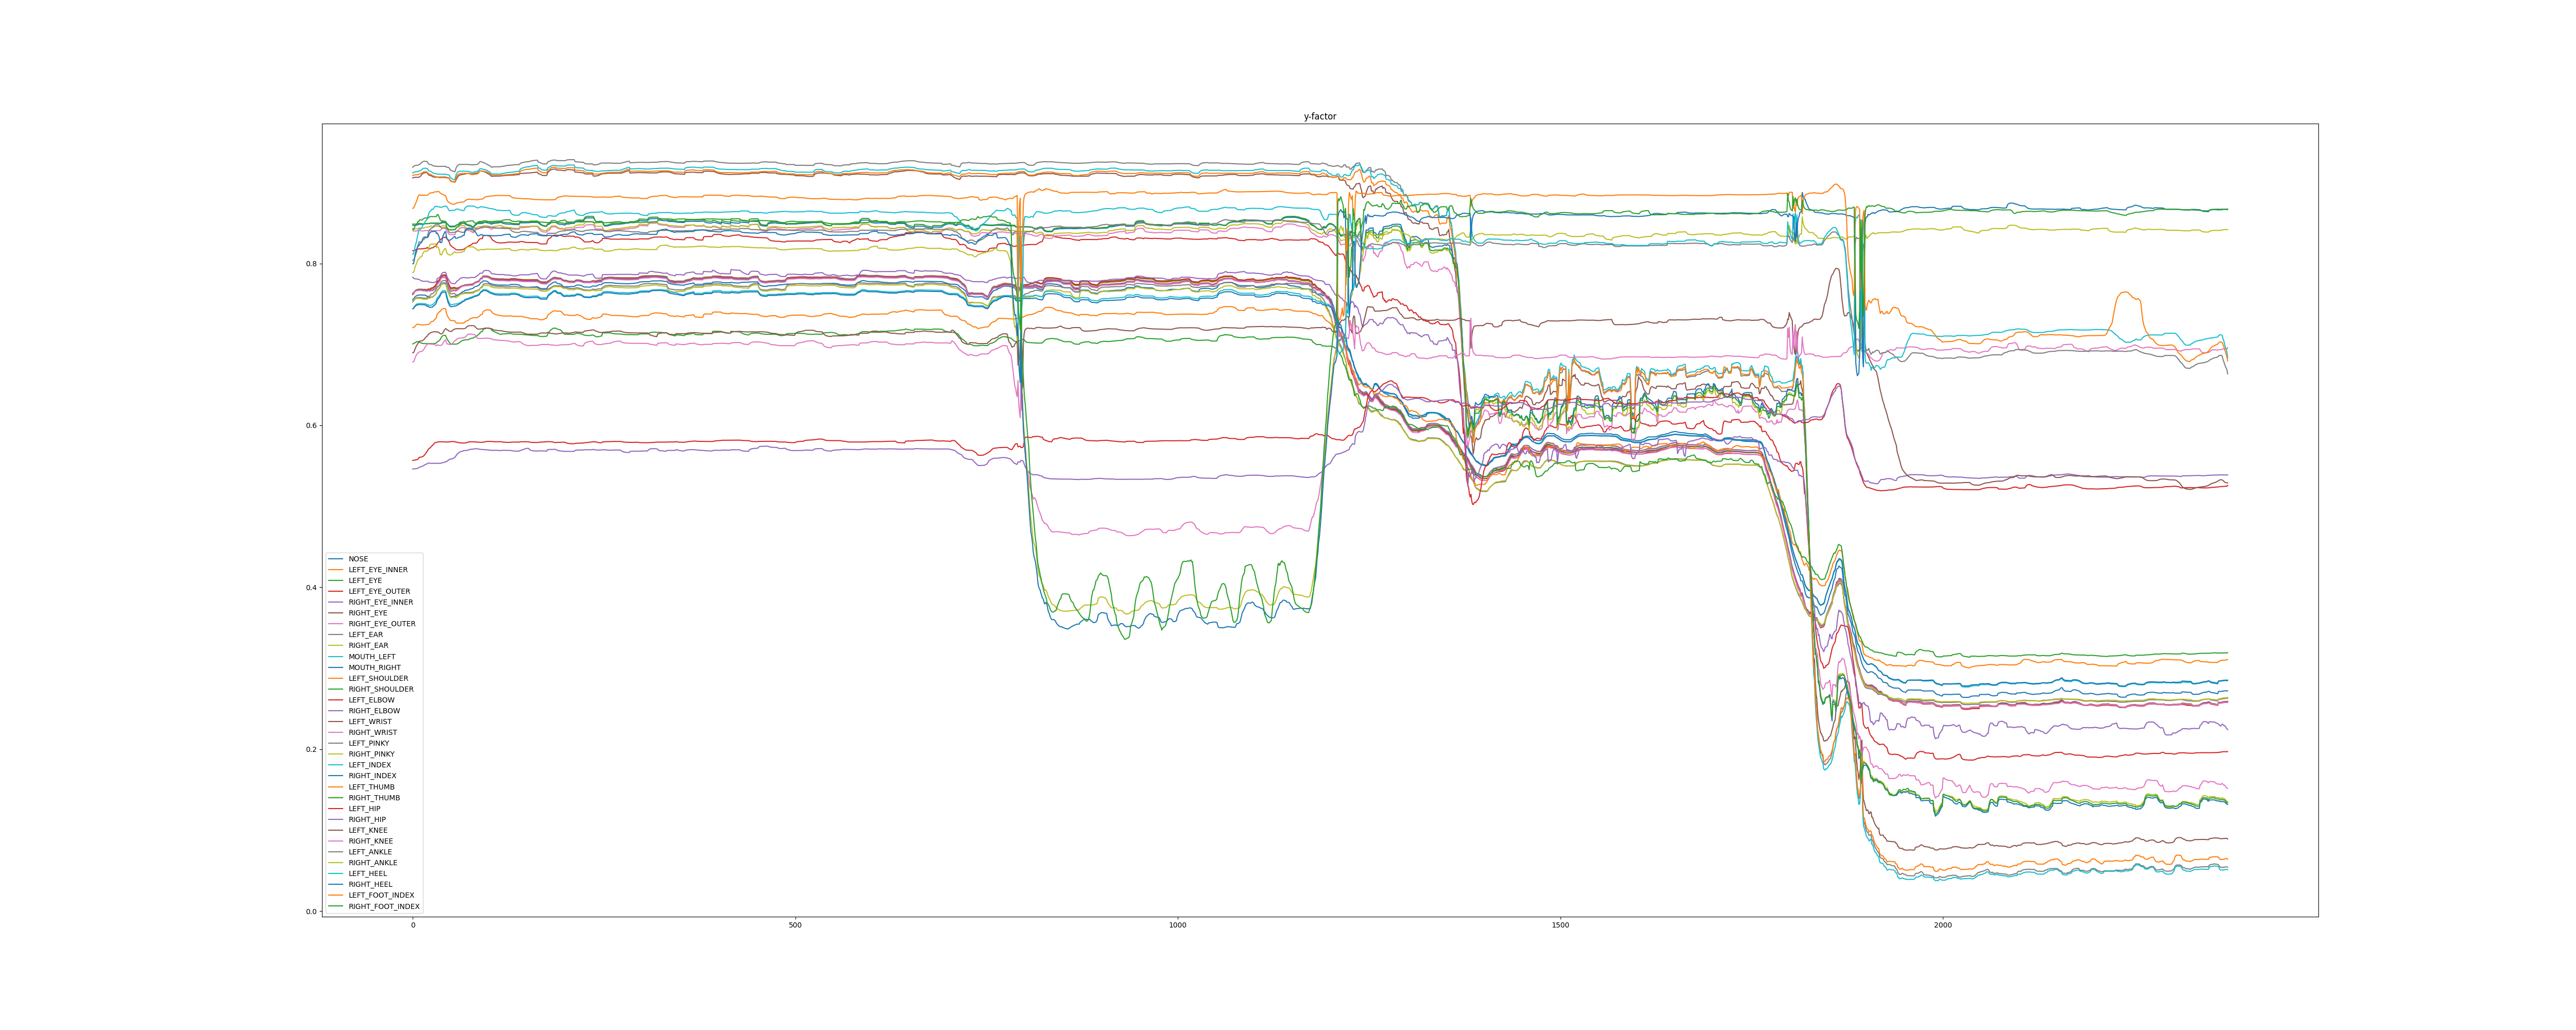Select the LEFT_HIP legend label
Image resolution: width=2576 pixels, height=1030 pixels.
click(x=364, y=808)
